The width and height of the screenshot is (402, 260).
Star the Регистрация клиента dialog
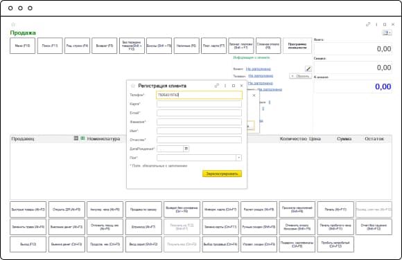click(x=133, y=86)
